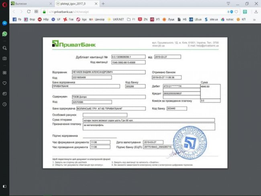This screenshot has width=261, height=196.
Task: Open the sidebar search icon
Action: point(4,48)
